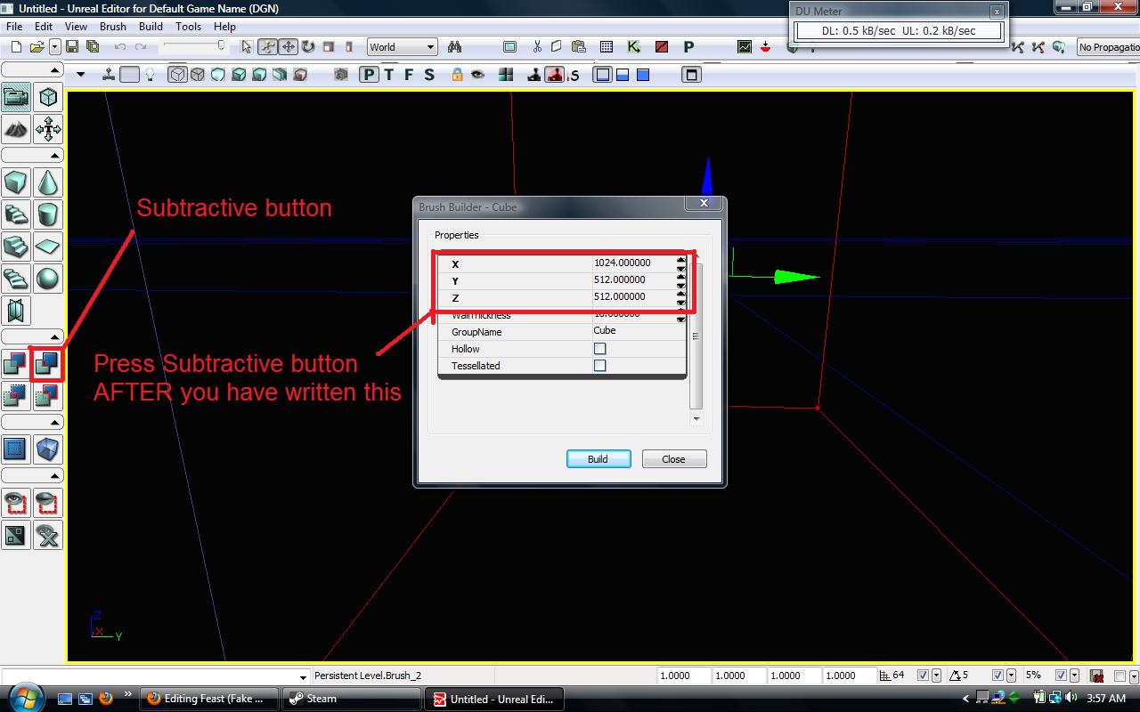Click the binoculars search icon

tap(455, 47)
